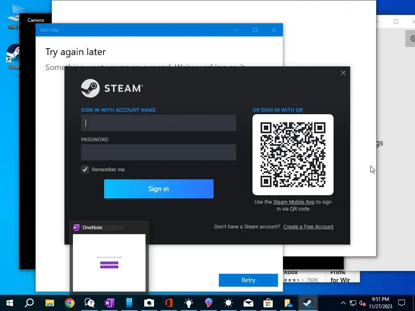Select the Steam desktop shortcut

(13, 56)
